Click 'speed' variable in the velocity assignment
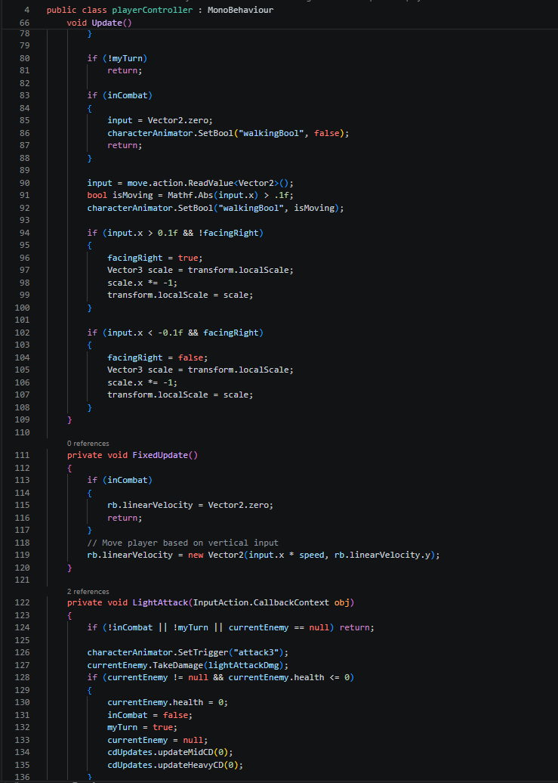Viewport: 558px width, 783px height. [311, 556]
